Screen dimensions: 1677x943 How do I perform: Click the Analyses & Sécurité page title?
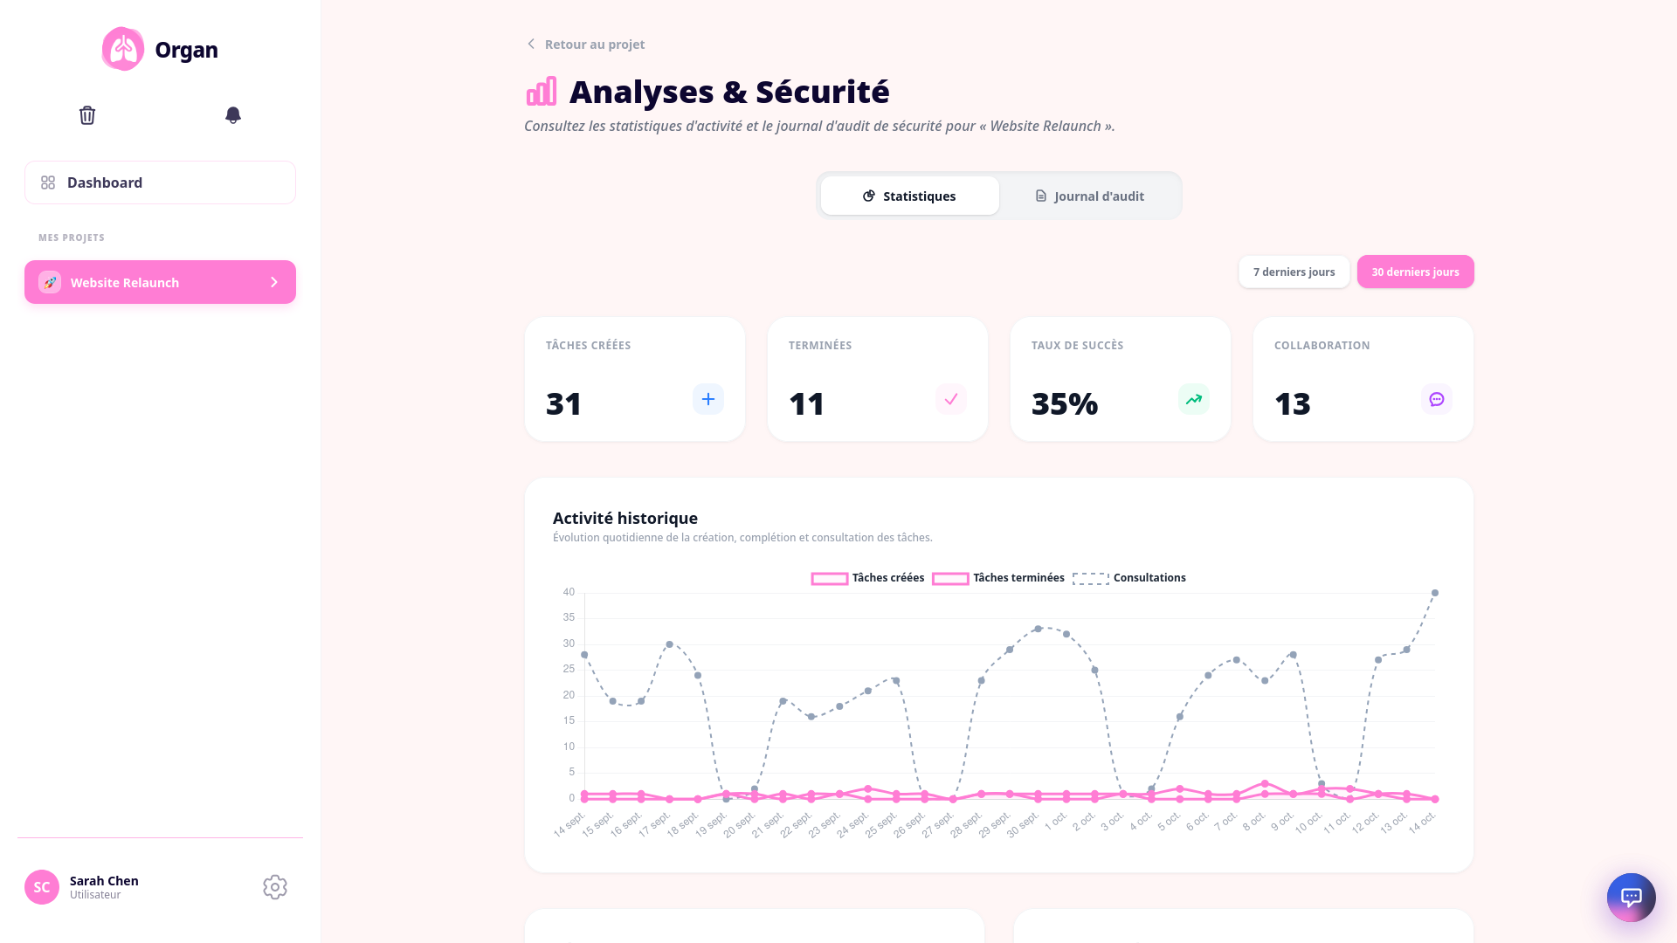coord(729,91)
